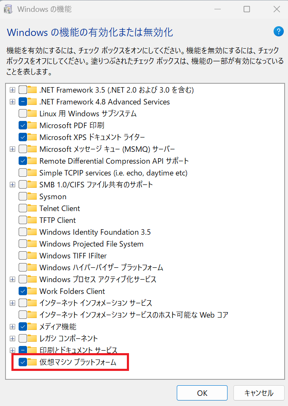The image size is (288, 406).
Task: Enable the TFTP Client checkbox
Action: (x=23, y=220)
